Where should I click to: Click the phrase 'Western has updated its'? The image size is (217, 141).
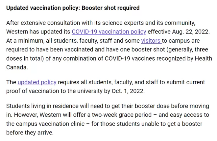click(38, 32)
